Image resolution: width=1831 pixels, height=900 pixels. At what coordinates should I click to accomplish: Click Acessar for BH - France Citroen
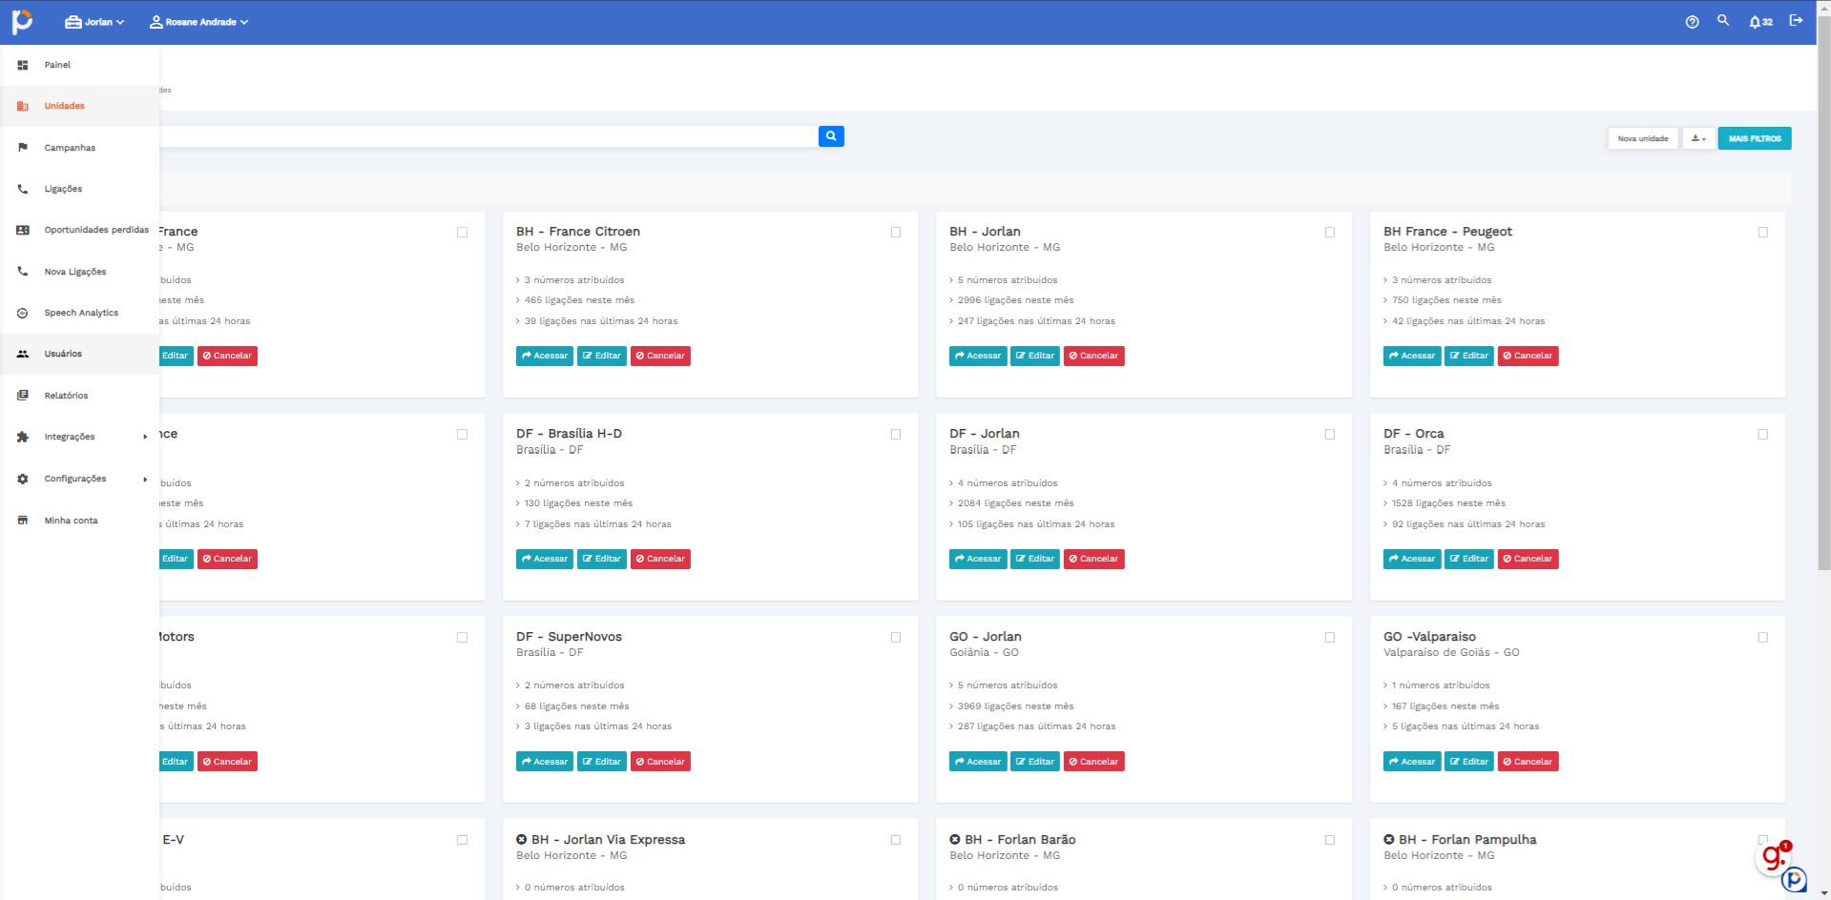(x=545, y=356)
